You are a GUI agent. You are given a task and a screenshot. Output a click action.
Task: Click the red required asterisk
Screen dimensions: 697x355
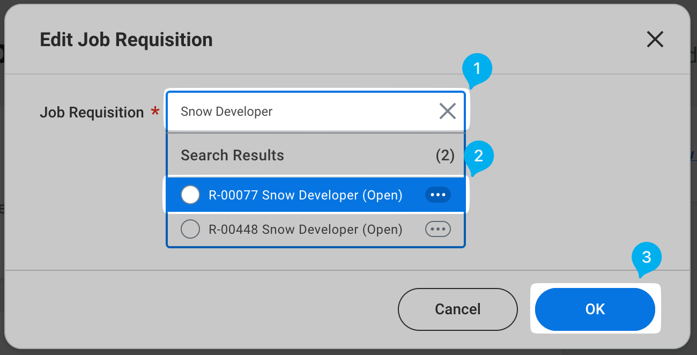pos(155,112)
